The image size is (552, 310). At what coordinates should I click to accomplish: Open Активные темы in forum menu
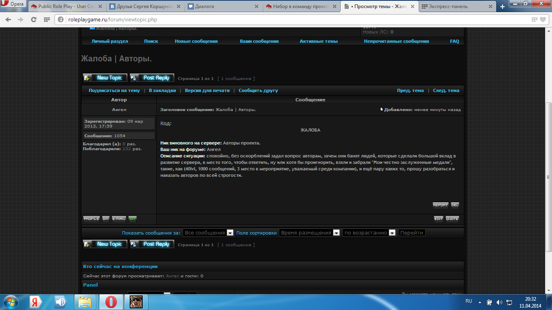318,41
